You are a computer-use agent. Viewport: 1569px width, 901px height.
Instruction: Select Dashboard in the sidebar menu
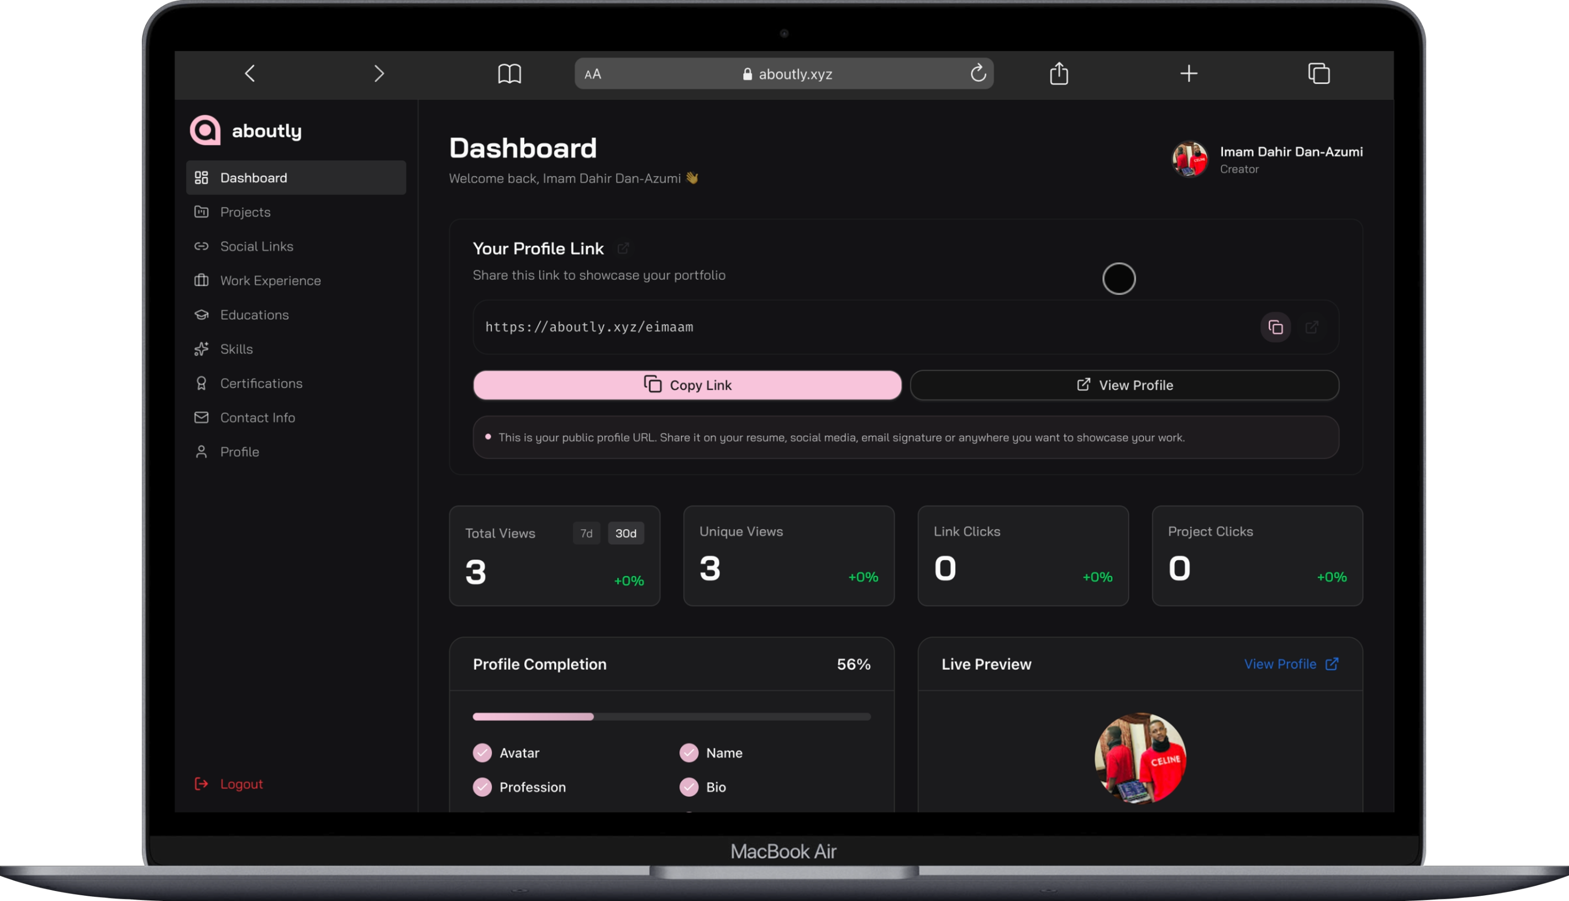tap(253, 177)
